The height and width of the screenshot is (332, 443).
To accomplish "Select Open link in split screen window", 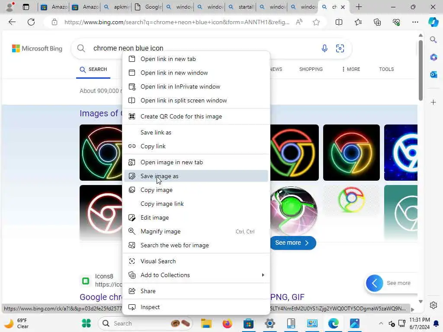I will [196, 100].
